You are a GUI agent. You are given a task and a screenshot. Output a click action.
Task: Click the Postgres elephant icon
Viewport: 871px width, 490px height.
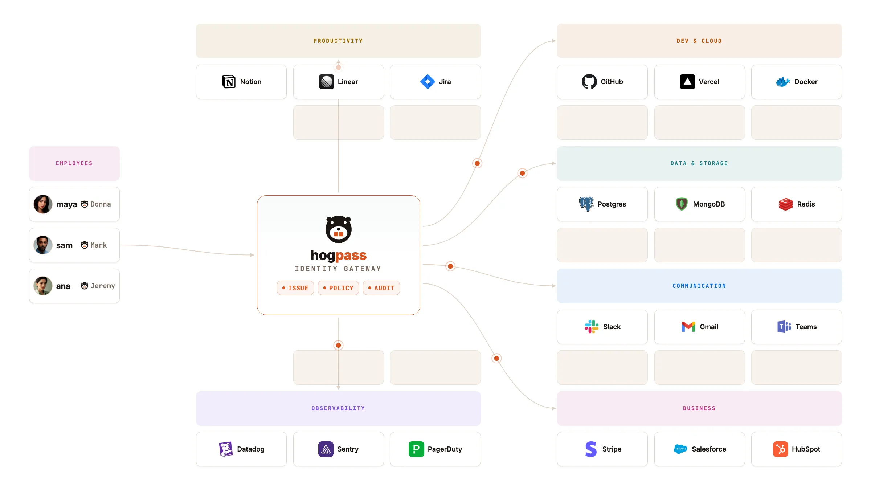tap(586, 204)
